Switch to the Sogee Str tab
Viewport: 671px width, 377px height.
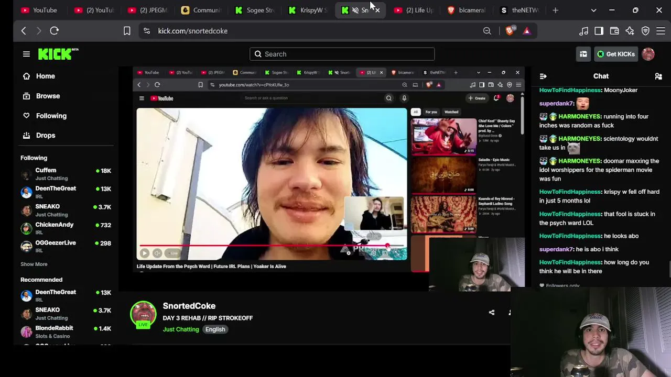(255, 10)
